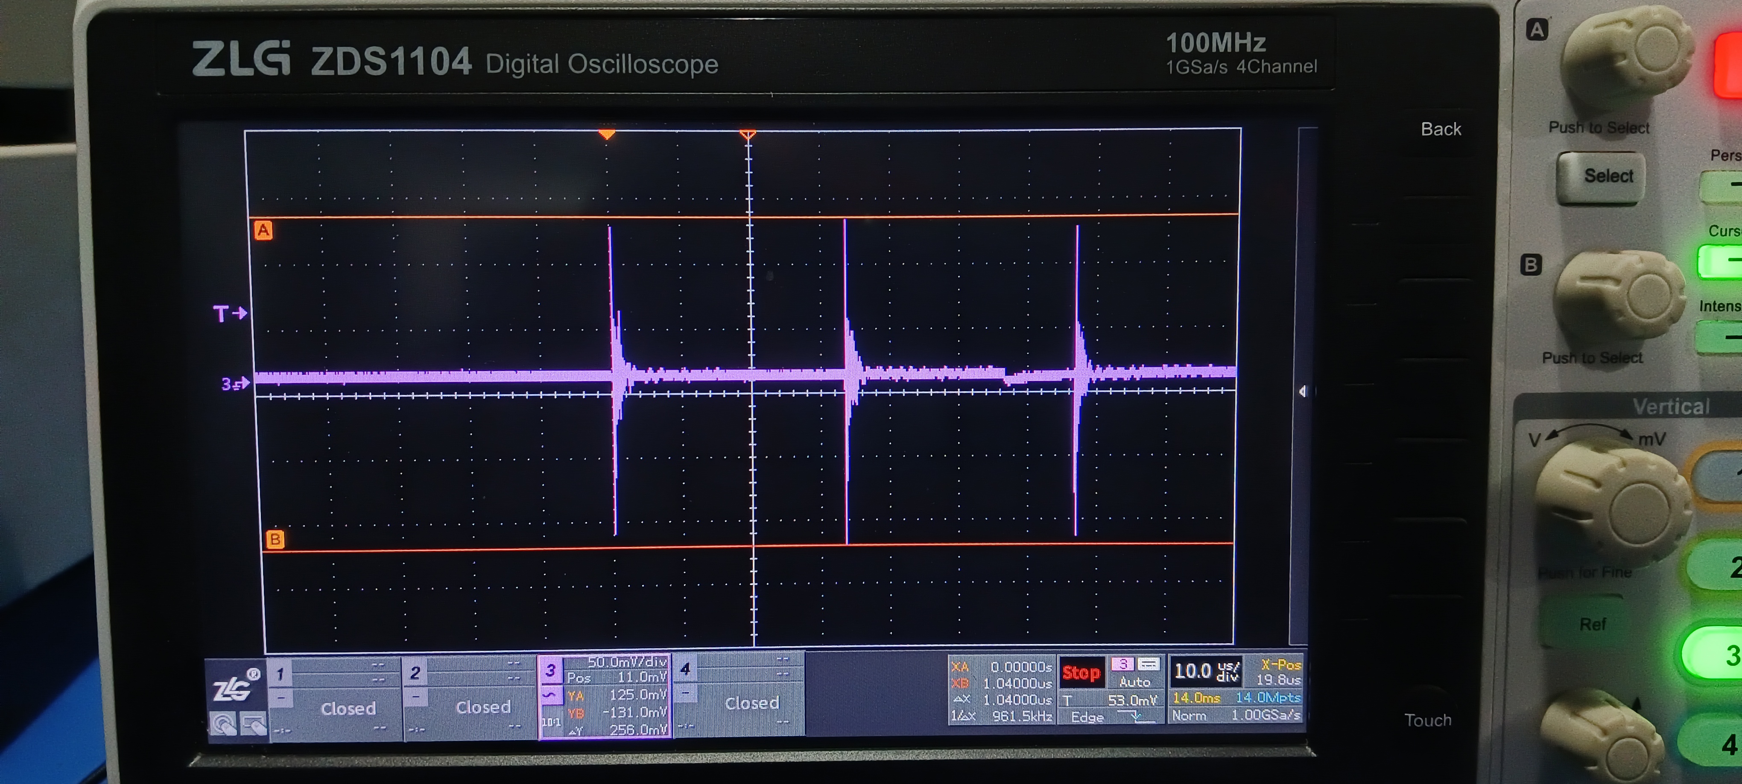Tap the channel 1 number box
The width and height of the screenshot is (1742, 784).
tap(280, 673)
